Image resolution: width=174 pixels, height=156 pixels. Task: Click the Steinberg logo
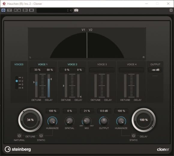point(18,149)
